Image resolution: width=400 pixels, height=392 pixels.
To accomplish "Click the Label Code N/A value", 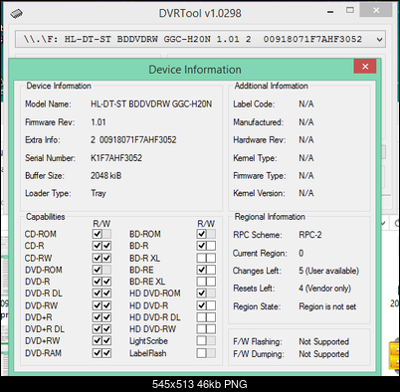I will coord(306,104).
